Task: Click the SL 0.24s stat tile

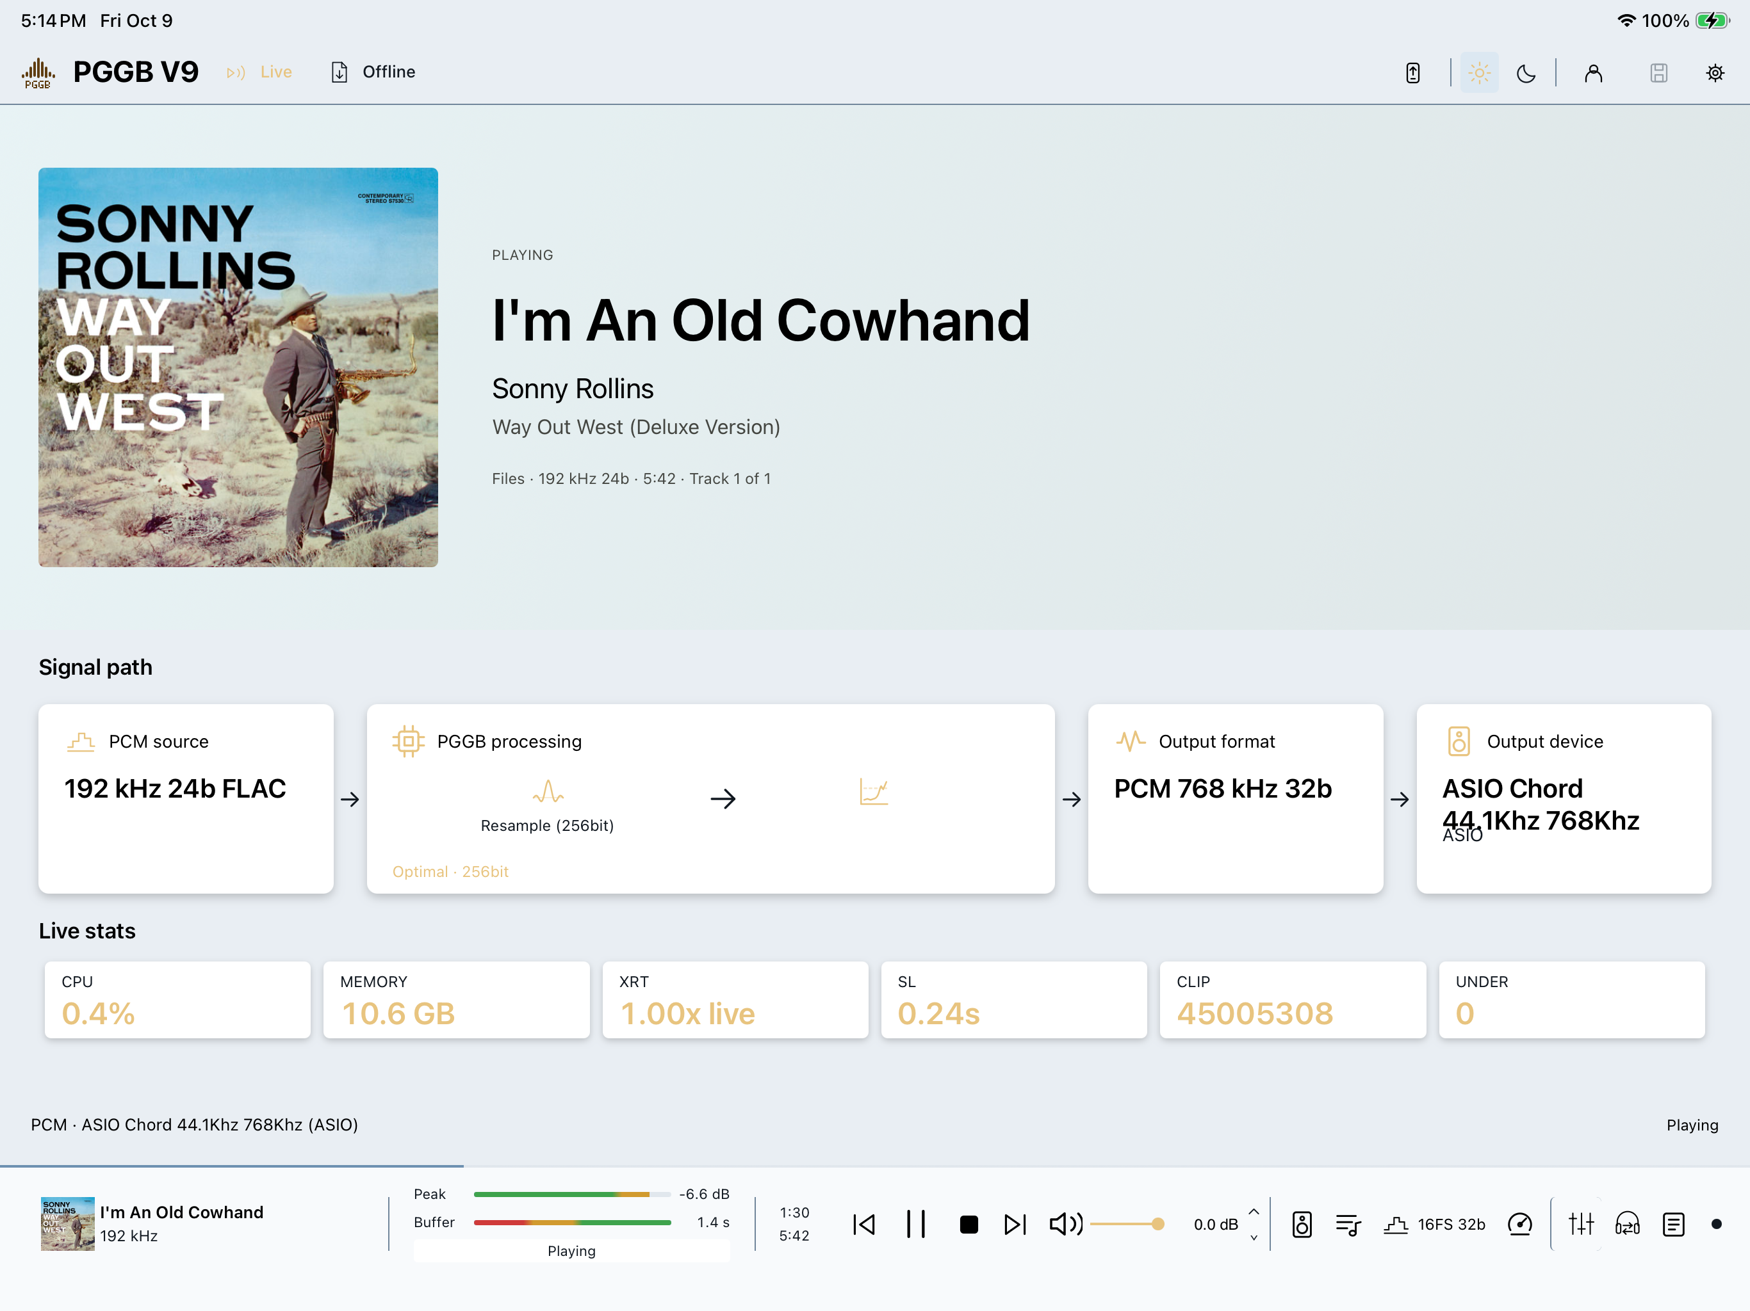Action: (x=1014, y=999)
